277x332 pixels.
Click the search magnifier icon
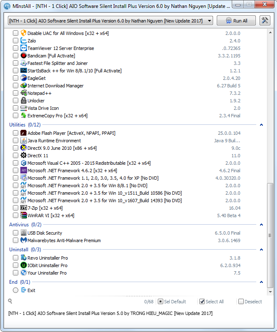(10, 301)
